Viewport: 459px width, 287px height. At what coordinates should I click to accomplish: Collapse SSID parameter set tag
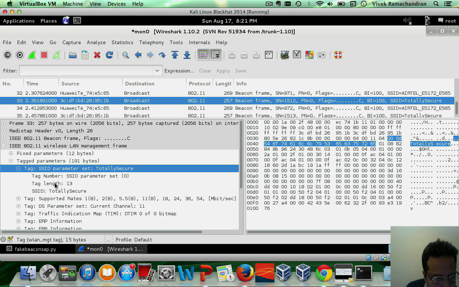pyautogui.click(x=19, y=168)
